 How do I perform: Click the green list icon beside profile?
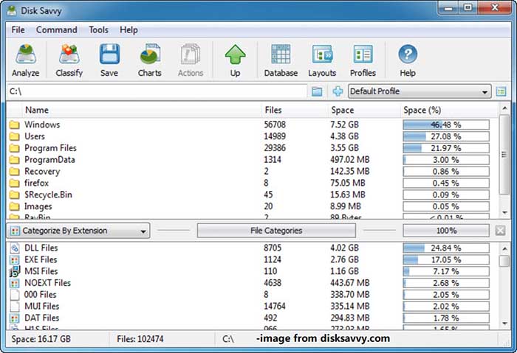(501, 91)
